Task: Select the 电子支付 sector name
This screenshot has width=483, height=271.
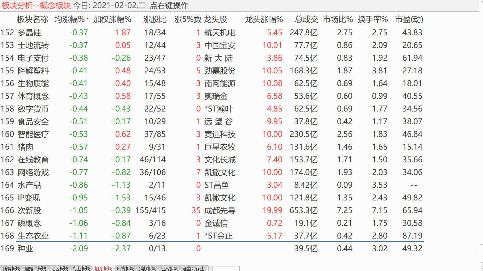Action: pos(33,58)
